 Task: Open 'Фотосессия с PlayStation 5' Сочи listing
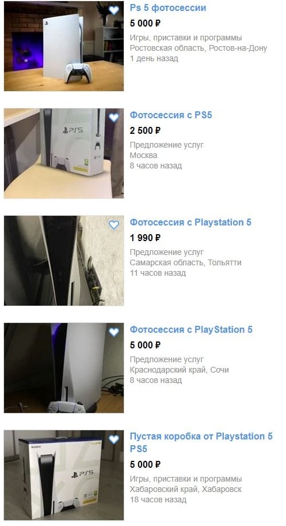(x=191, y=330)
